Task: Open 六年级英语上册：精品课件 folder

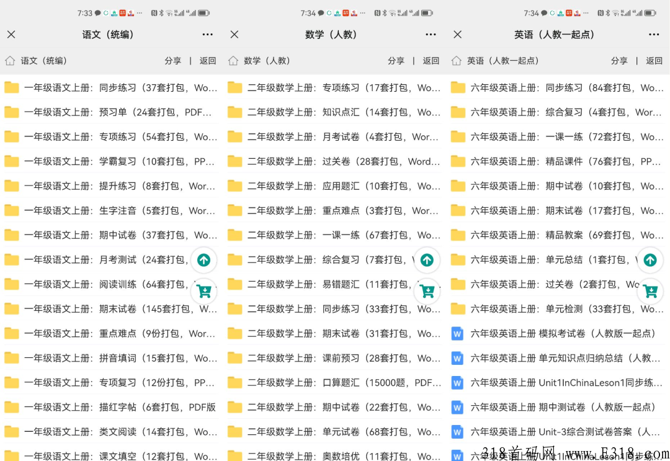Action: (x=558, y=161)
